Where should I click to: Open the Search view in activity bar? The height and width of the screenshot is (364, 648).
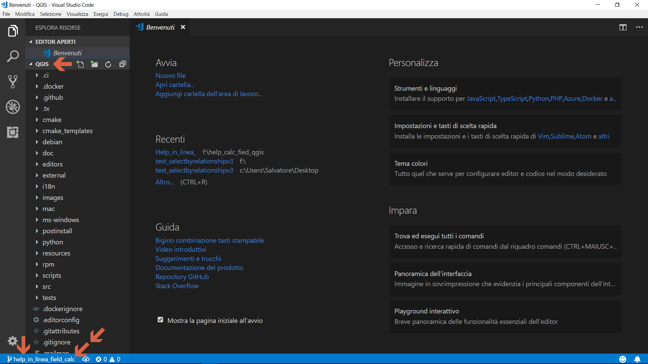[x=13, y=56]
